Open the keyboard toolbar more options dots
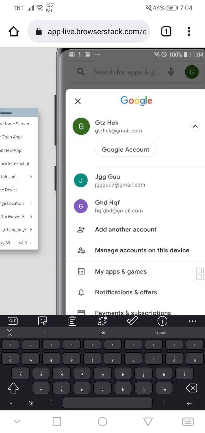The width and height of the screenshot is (205, 433). pyautogui.click(x=192, y=321)
